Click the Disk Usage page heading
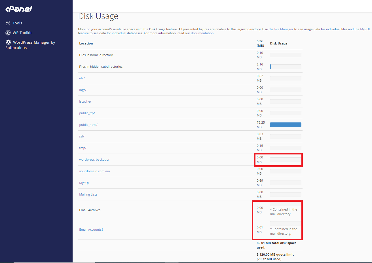This screenshot has height=263, width=372. pos(98,16)
